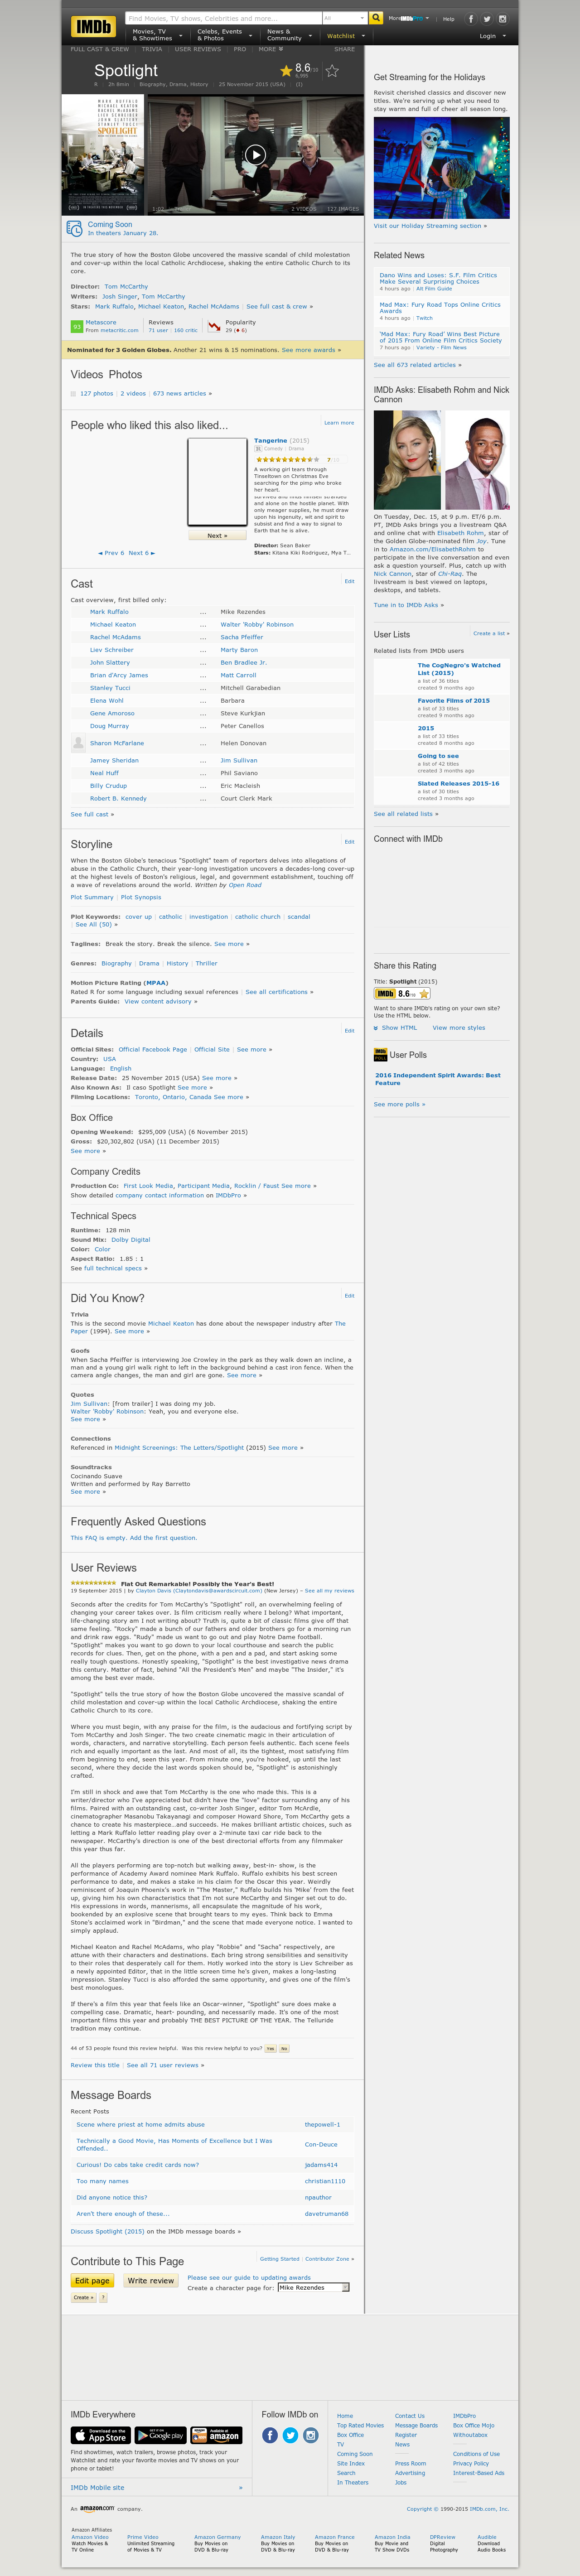
Task: Click the Instagram icon in the footer
Action: click(311, 2435)
